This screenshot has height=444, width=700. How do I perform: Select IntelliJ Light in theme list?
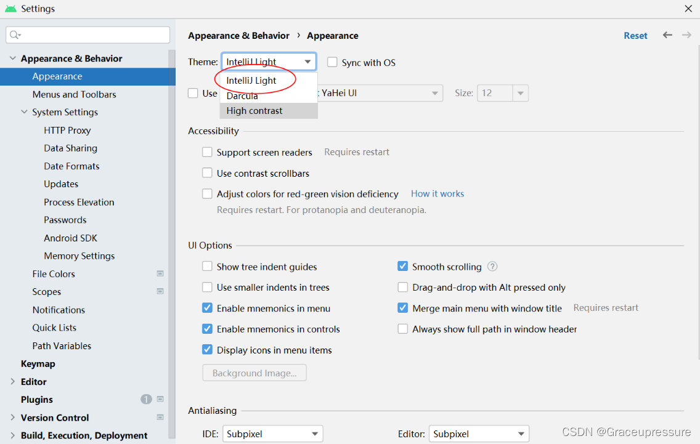point(269,80)
